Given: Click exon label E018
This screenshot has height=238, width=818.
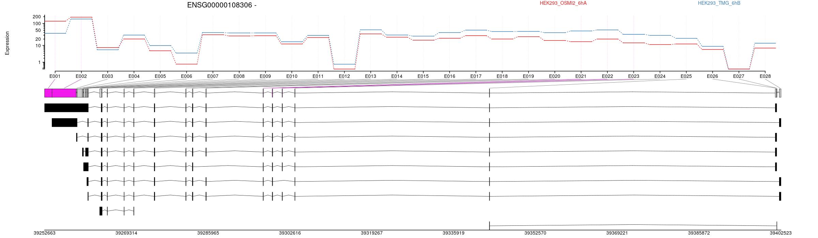Looking at the screenshot, I should pos(502,76).
